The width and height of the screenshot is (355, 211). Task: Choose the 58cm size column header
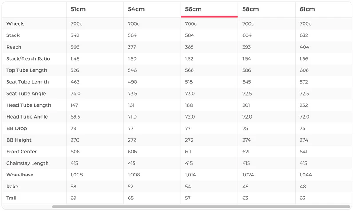[x=251, y=9]
